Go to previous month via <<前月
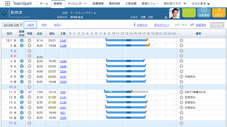This screenshot has width=227, height=127. [x=30, y=25]
